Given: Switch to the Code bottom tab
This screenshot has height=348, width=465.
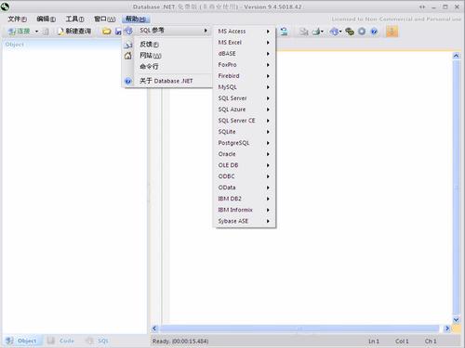Looking at the screenshot, I should pos(60,341).
